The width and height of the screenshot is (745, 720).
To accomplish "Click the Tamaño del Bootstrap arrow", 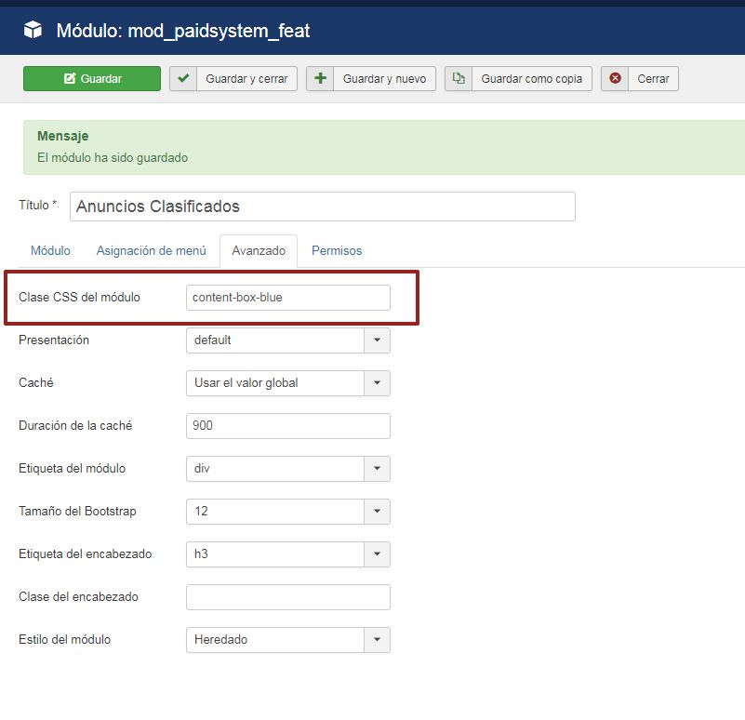I will [x=378, y=512].
